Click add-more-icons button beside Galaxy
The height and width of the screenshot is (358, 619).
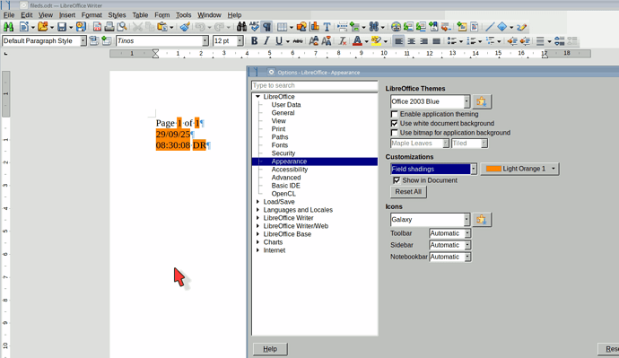tap(481, 220)
